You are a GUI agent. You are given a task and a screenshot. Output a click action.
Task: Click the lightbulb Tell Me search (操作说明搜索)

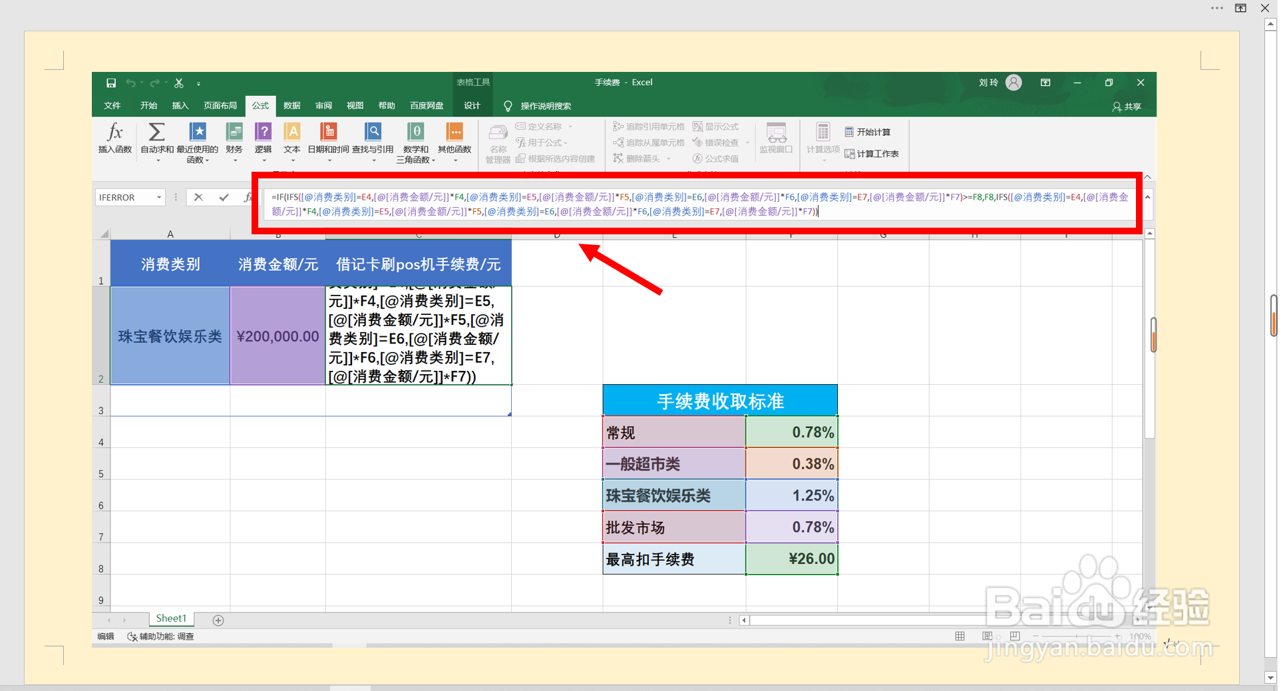pyautogui.click(x=508, y=106)
